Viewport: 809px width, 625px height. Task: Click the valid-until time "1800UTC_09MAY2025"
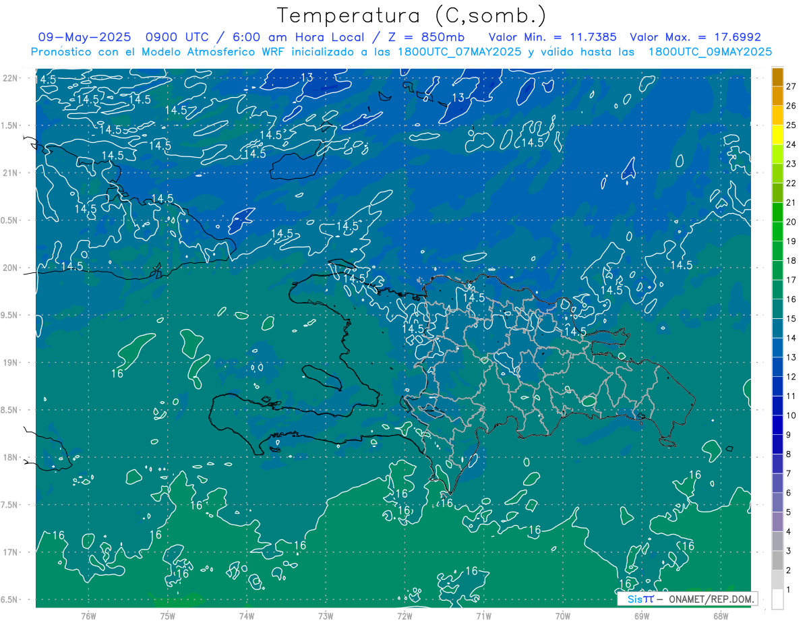point(710,52)
